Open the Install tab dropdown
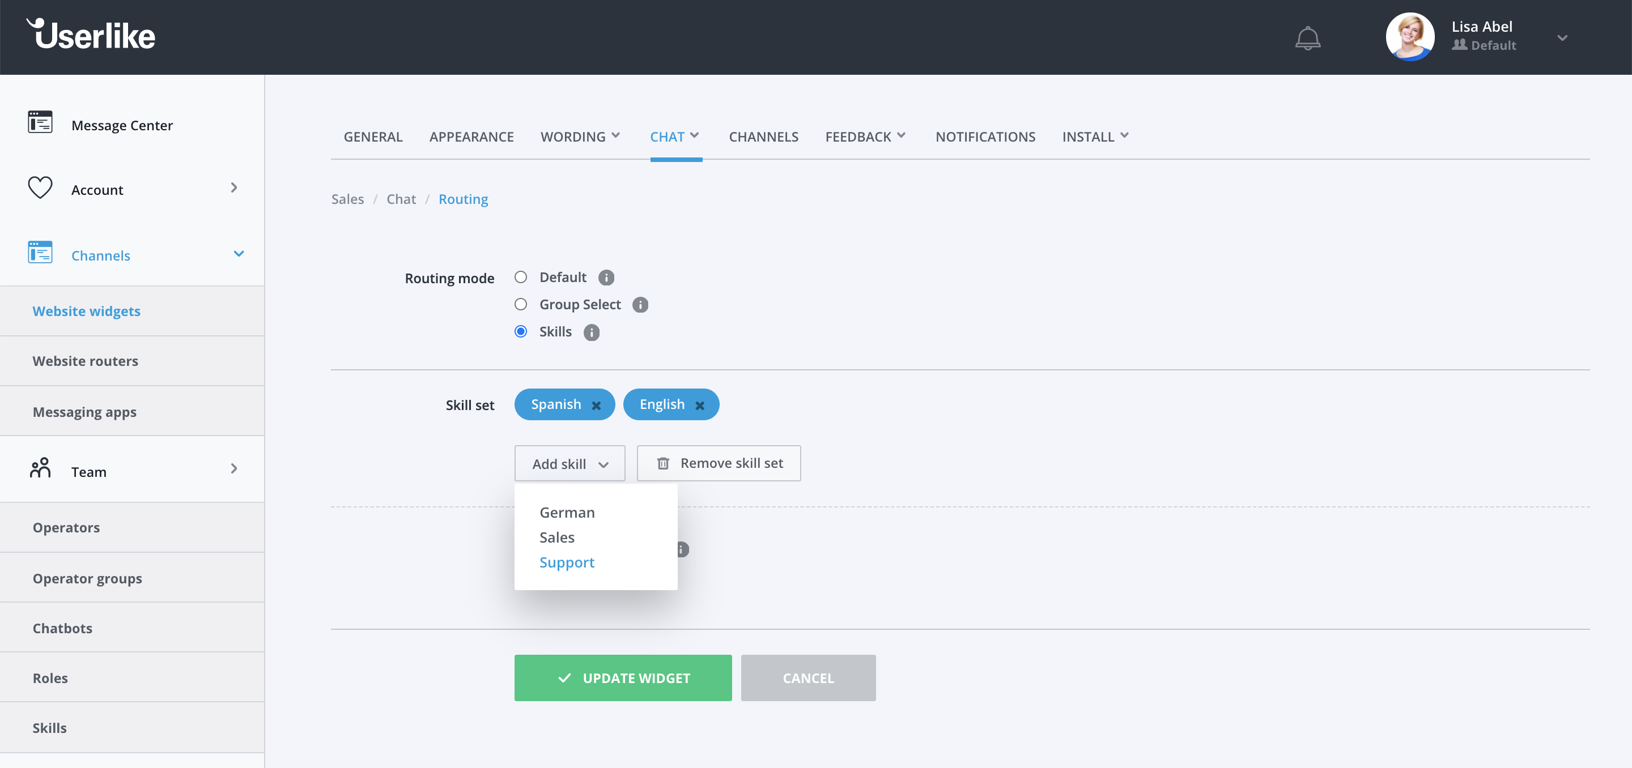Viewport: 1632px width, 768px height. click(x=1095, y=136)
